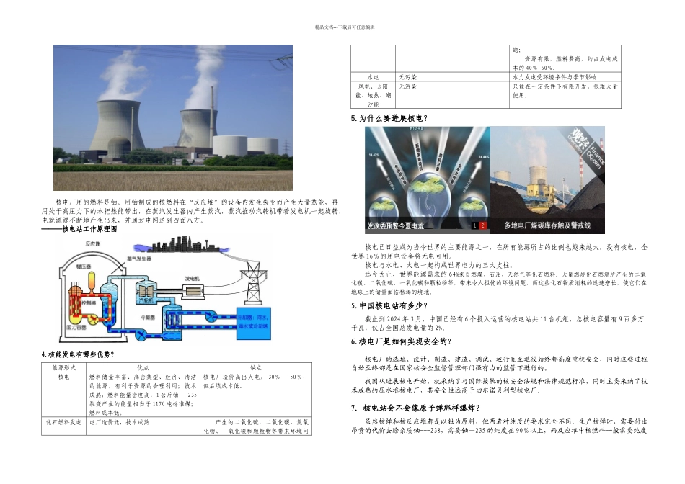Click the 蒸气发生器 label in the diagram
685x484 pixels.
click(139, 259)
